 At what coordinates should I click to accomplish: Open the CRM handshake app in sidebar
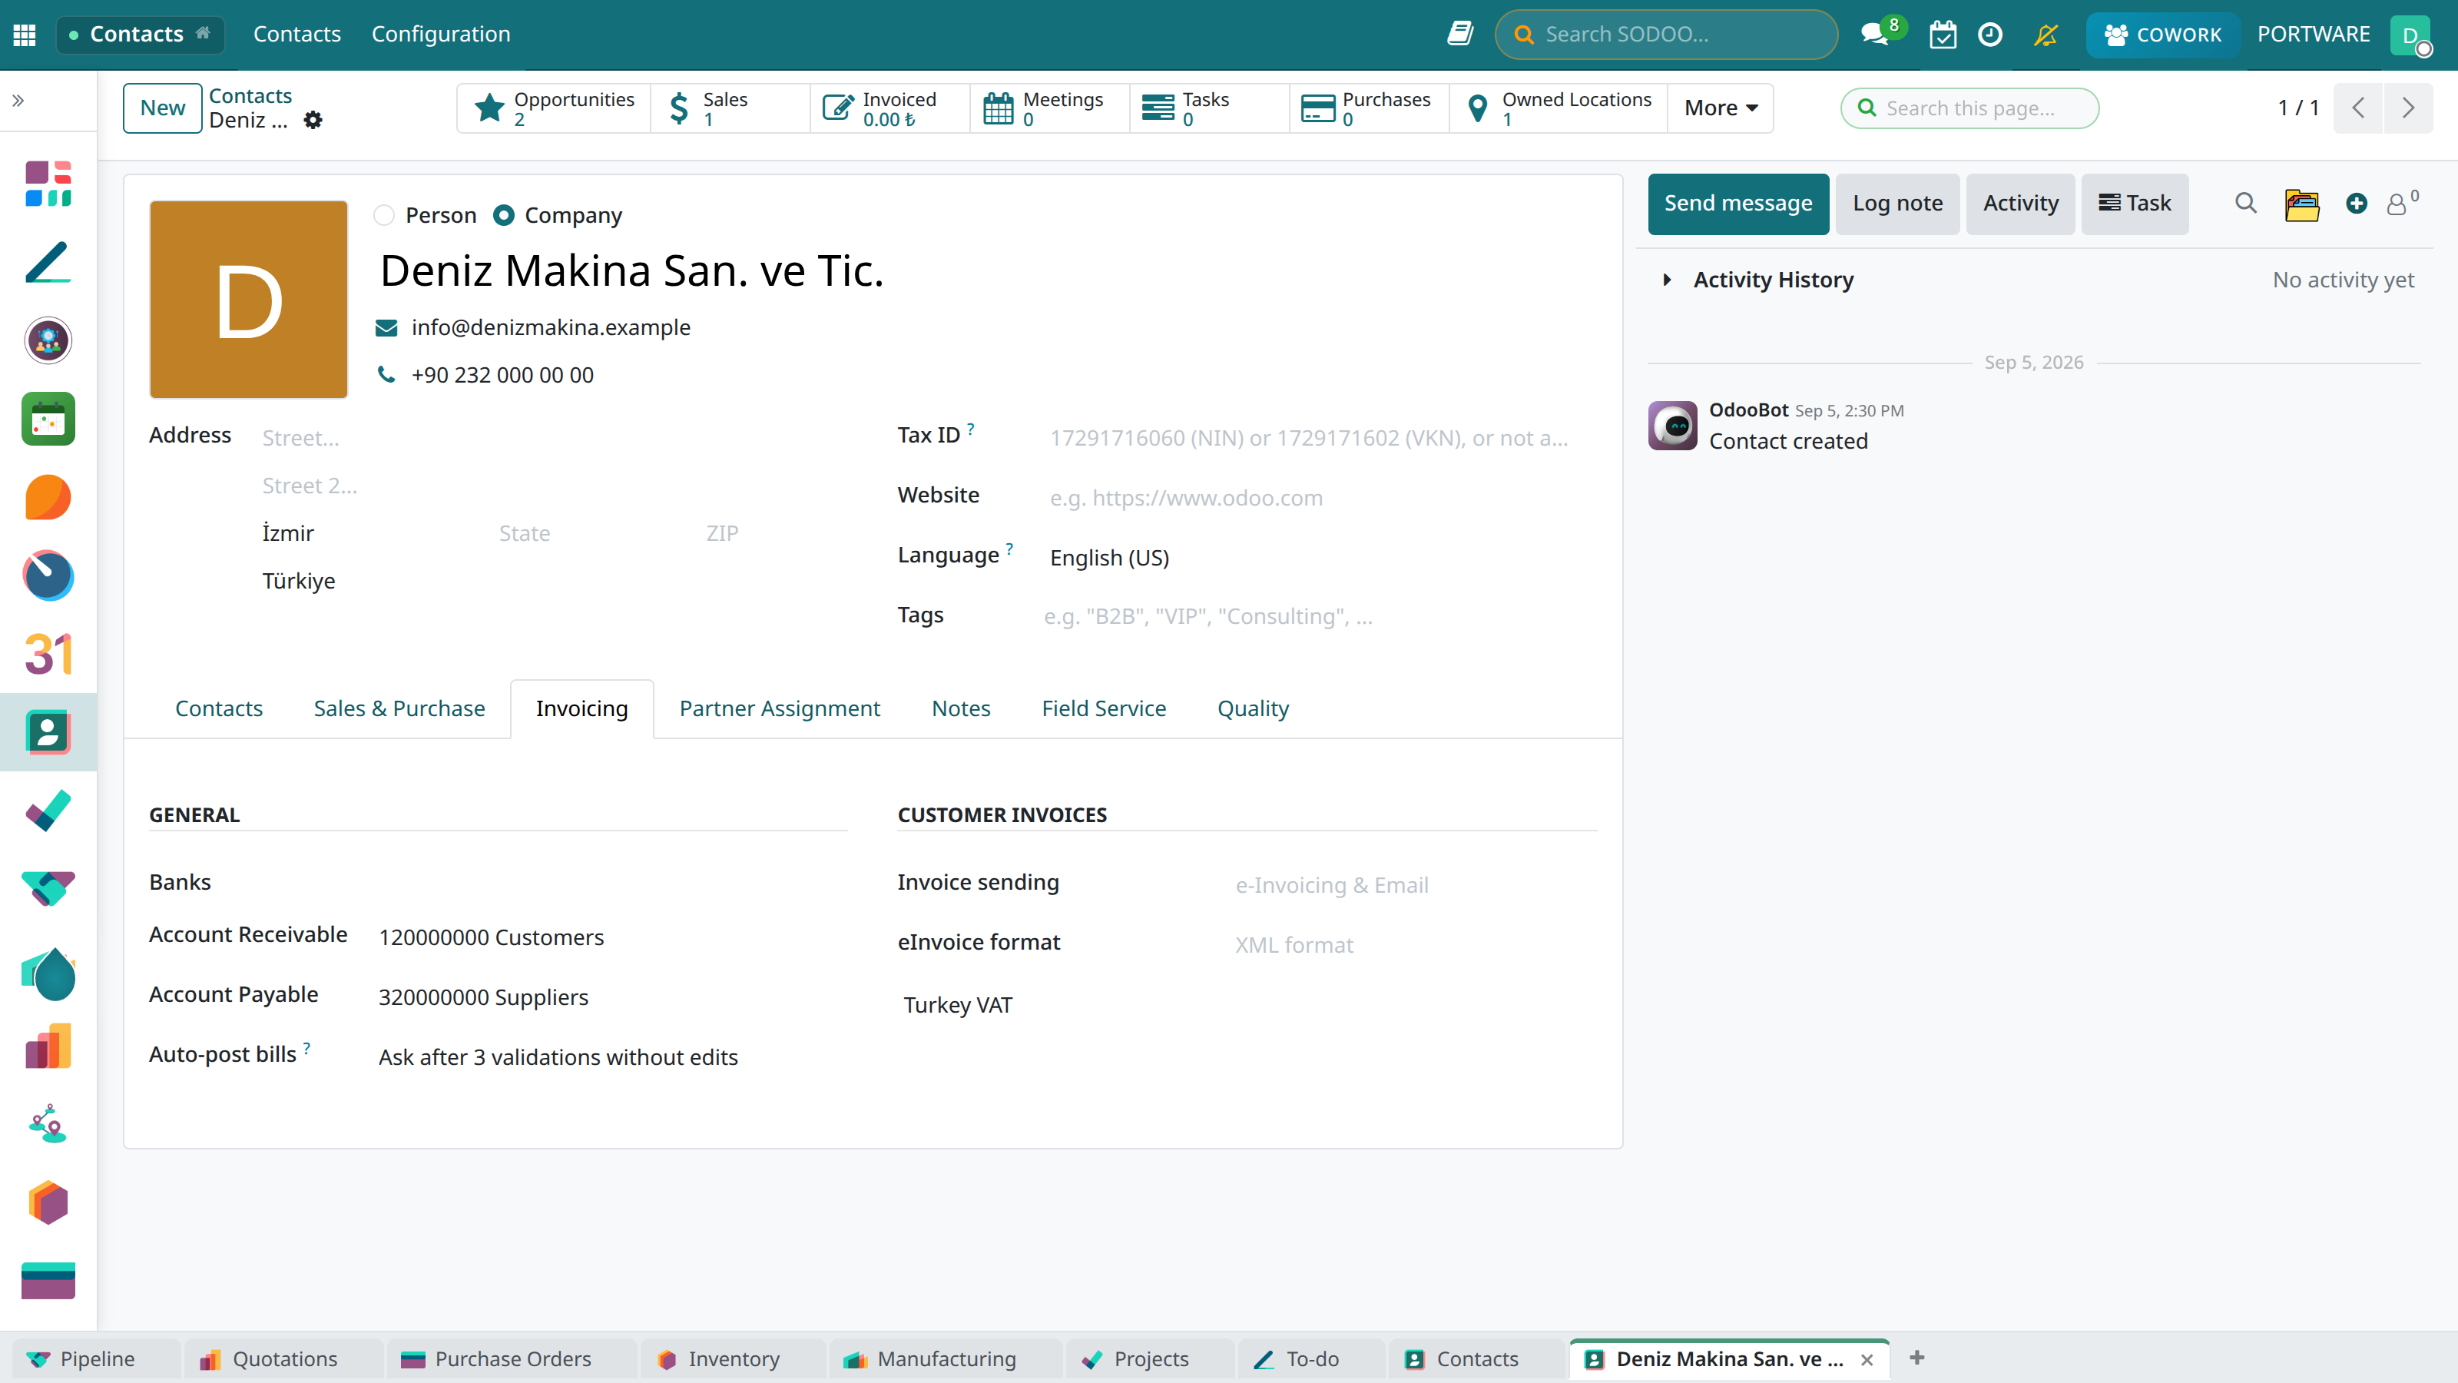pyautogui.click(x=48, y=889)
